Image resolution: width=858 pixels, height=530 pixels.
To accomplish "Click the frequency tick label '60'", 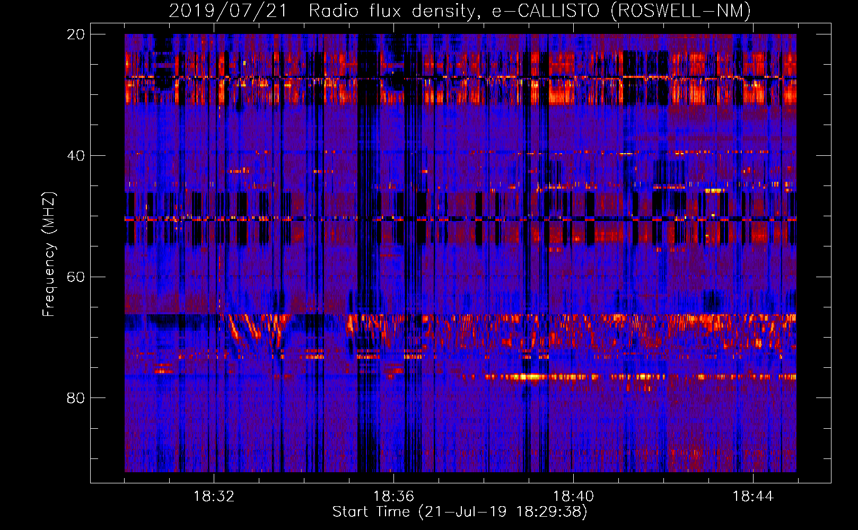I will point(76,277).
